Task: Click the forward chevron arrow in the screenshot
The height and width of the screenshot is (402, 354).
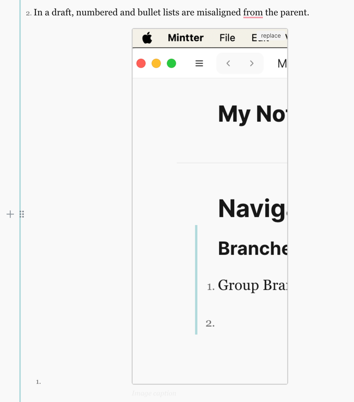Action: pyautogui.click(x=252, y=63)
